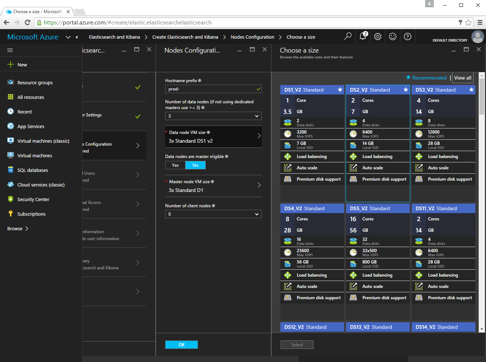Click the Settings step in blade
This screenshot has height=362, width=486.
point(114,116)
